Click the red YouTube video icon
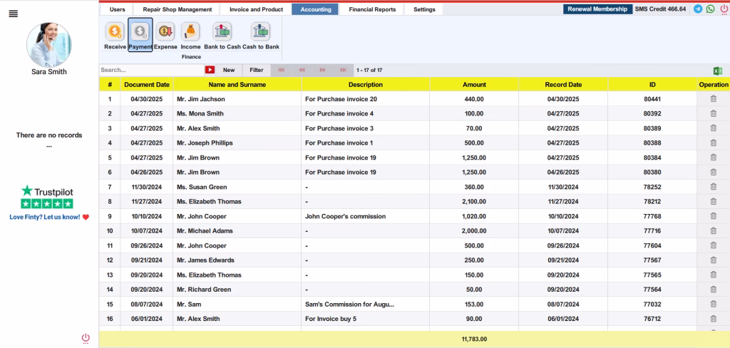The image size is (730, 348). coord(210,70)
